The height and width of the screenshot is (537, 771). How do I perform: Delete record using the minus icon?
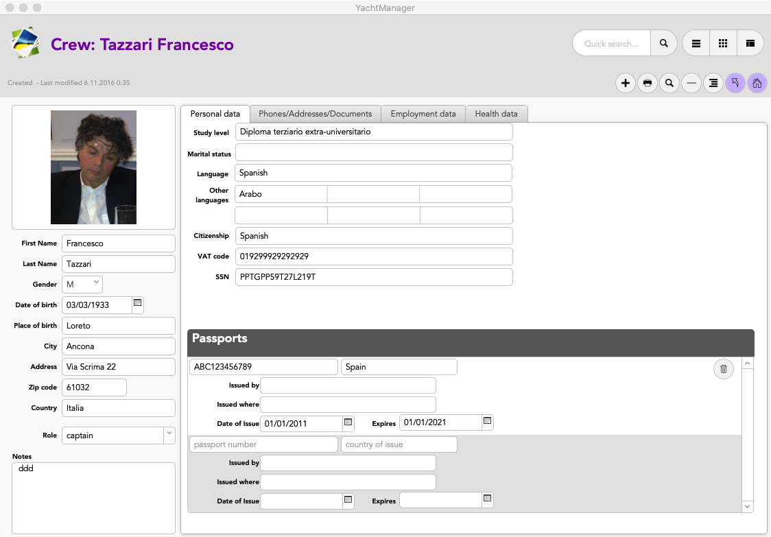(691, 83)
